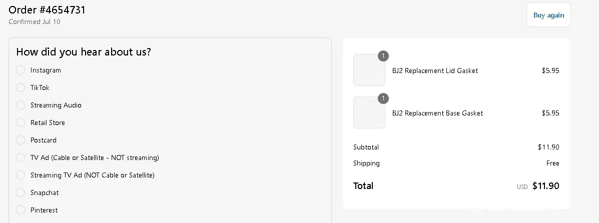Select Pinterest as the answer

21,210
